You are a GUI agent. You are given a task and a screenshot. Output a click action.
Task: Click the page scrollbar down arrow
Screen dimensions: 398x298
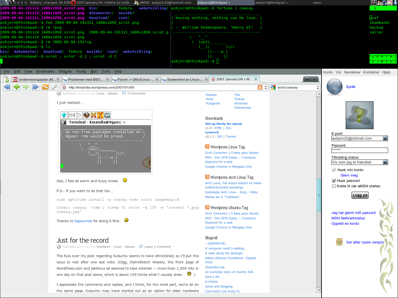coord(319,290)
